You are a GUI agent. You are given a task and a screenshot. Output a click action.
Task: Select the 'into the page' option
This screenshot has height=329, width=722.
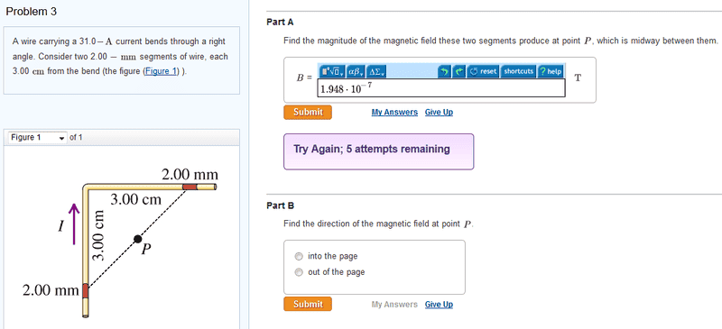tap(299, 256)
